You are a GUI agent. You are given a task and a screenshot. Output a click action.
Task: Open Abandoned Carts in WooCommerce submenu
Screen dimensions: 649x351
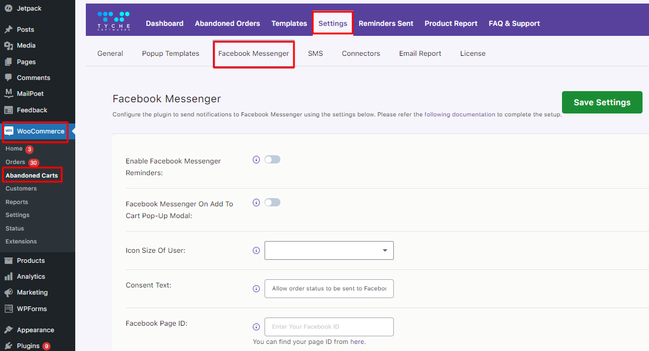tap(32, 175)
